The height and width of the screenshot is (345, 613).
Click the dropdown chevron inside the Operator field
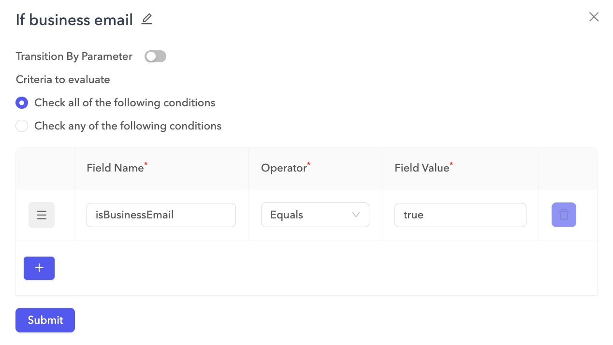(356, 215)
